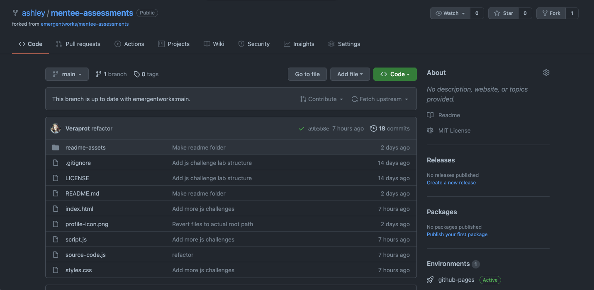Open the Readme link in About
The height and width of the screenshot is (290, 594).
(x=449, y=115)
